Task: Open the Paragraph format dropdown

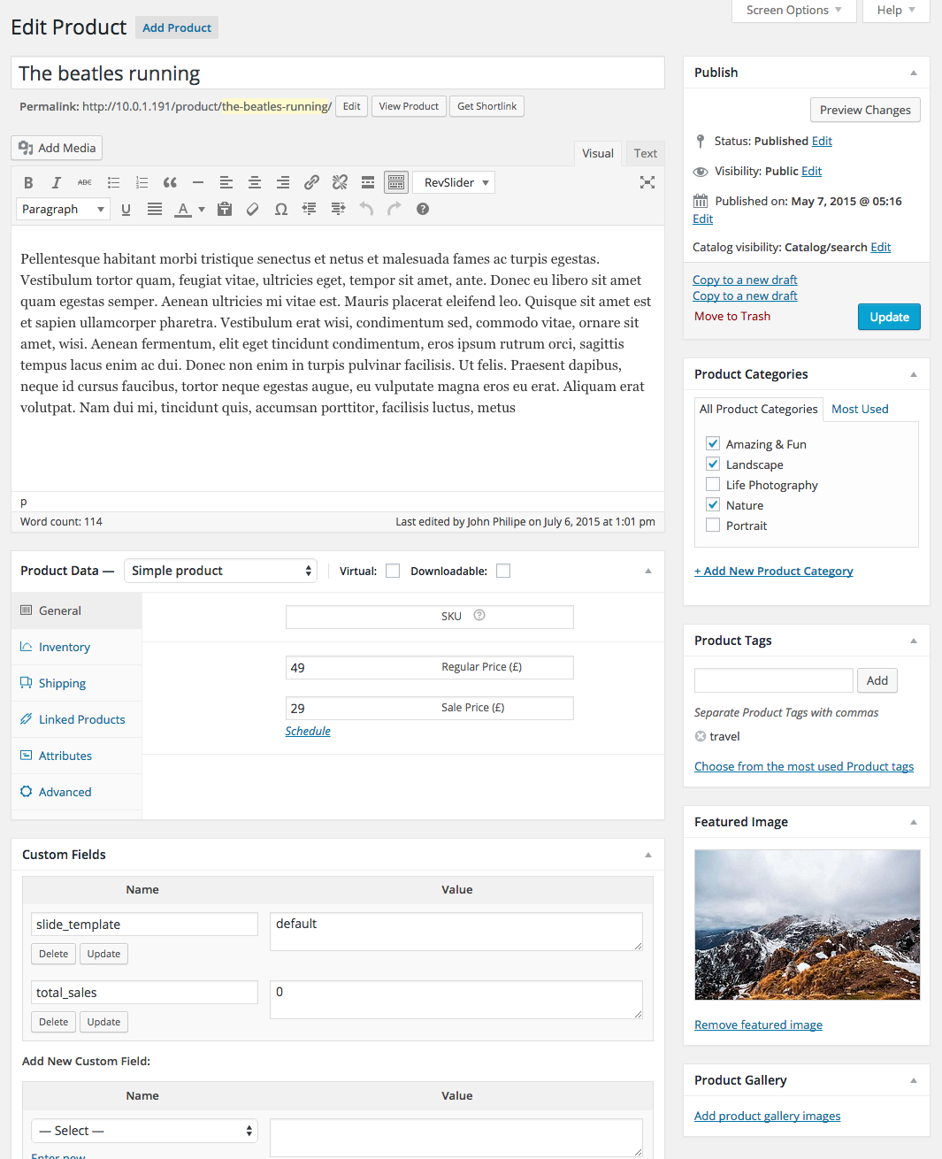Action: point(63,210)
